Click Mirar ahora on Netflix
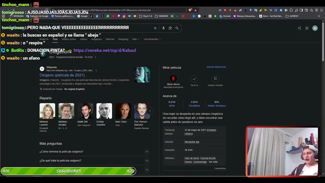 click(173, 82)
